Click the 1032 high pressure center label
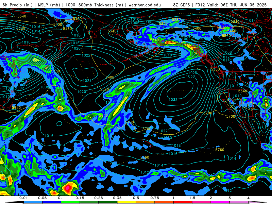Viewport: 272px width, 204px height. pyautogui.click(x=173, y=100)
